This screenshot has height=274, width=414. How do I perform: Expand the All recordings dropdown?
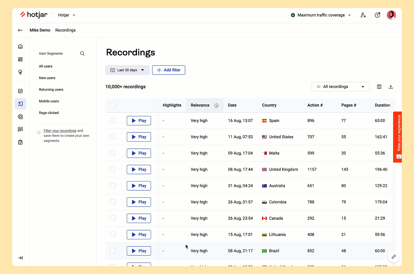[340, 87]
